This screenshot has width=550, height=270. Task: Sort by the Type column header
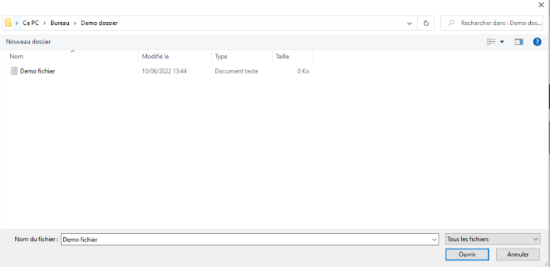click(242, 56)
